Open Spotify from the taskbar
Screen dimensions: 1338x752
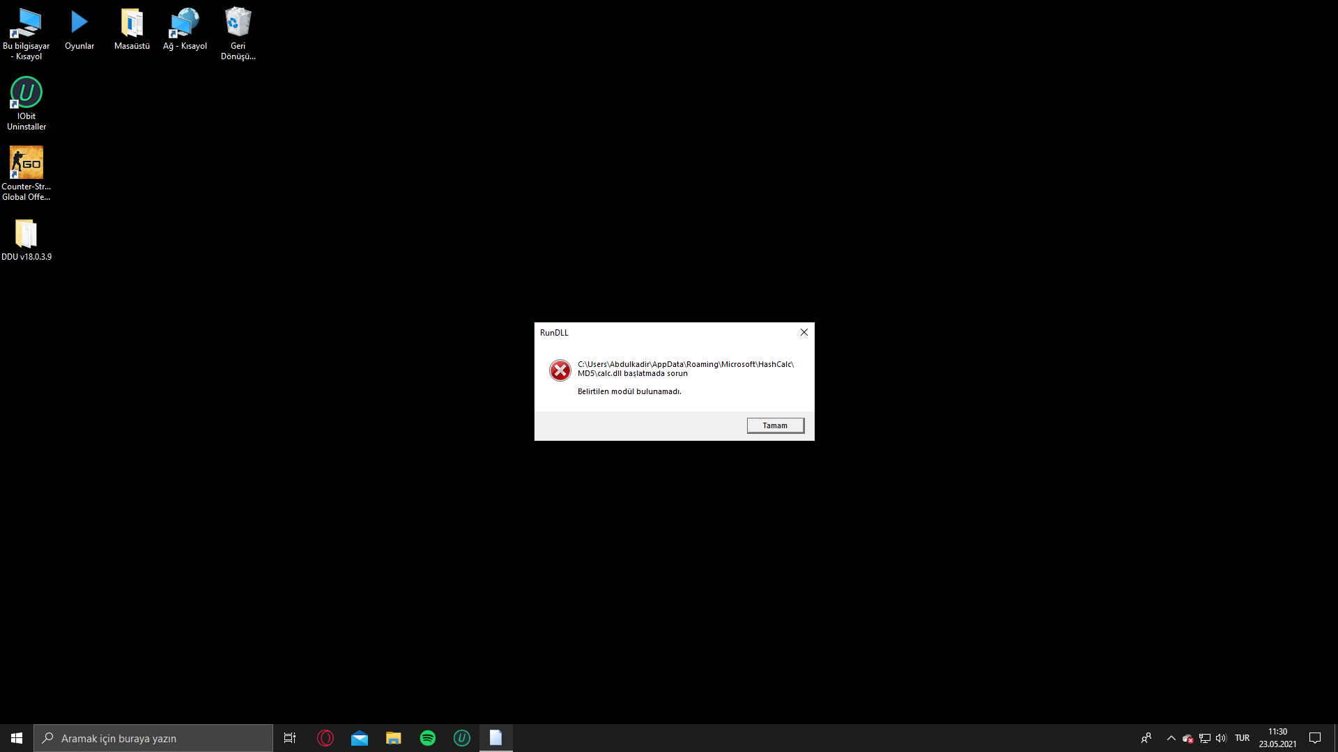428,738
